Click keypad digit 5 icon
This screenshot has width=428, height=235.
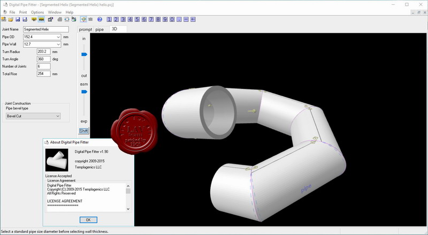pos(137,19)
